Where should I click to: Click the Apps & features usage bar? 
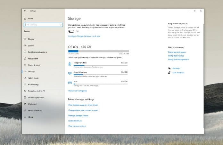coord(101,75)
